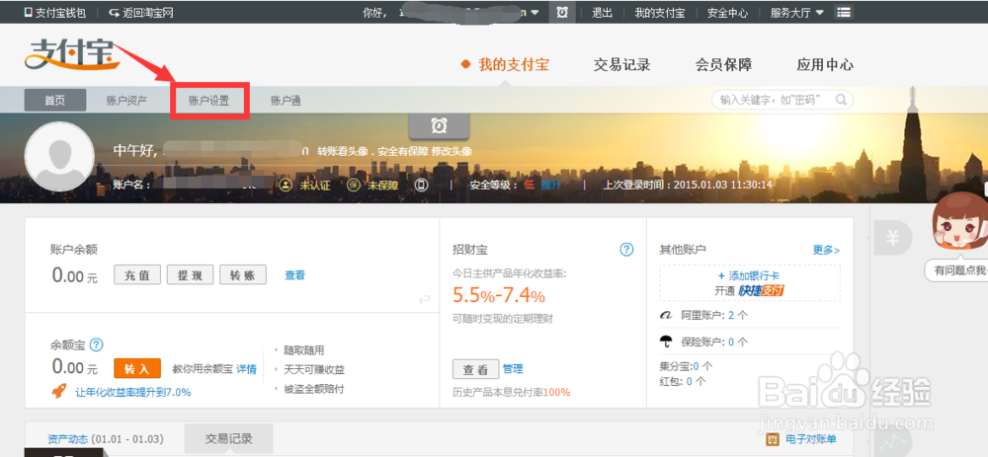Click the 充值 button
988x457 pixels.
tap(137, 275)
